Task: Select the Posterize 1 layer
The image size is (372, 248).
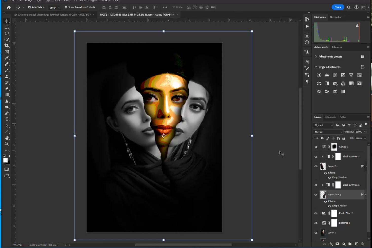Action: click(x=345, y=223)
